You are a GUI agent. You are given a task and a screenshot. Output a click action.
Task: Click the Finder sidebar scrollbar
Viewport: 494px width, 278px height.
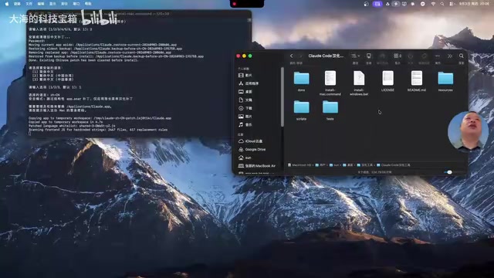[282, 97]
